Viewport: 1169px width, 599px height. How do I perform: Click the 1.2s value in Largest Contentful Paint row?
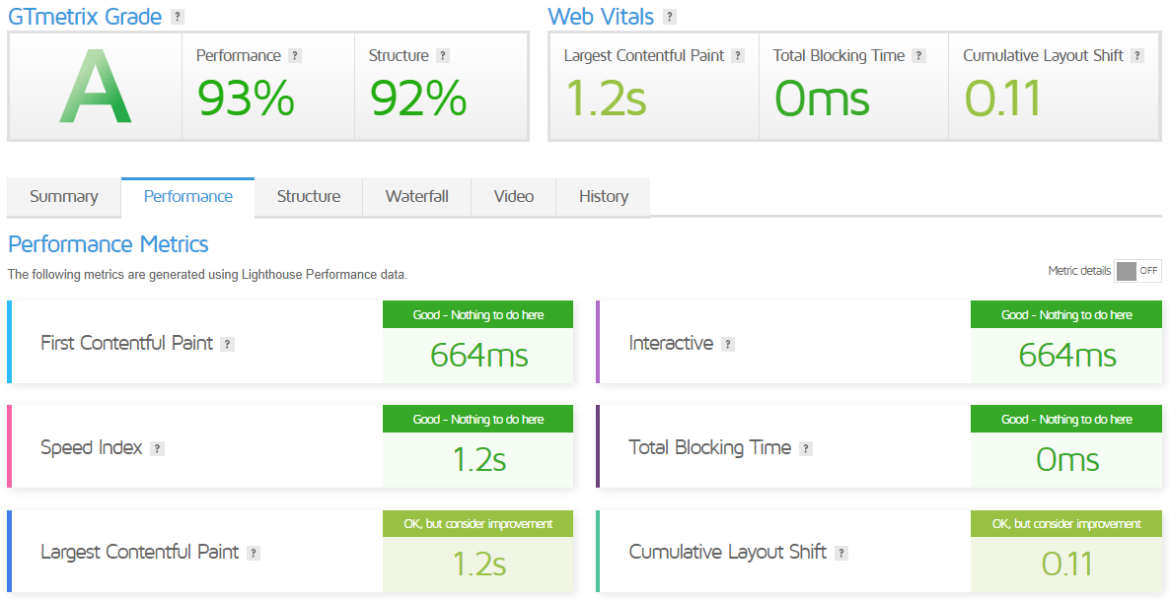point(478,565)
